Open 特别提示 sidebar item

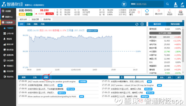click(8, 66)
